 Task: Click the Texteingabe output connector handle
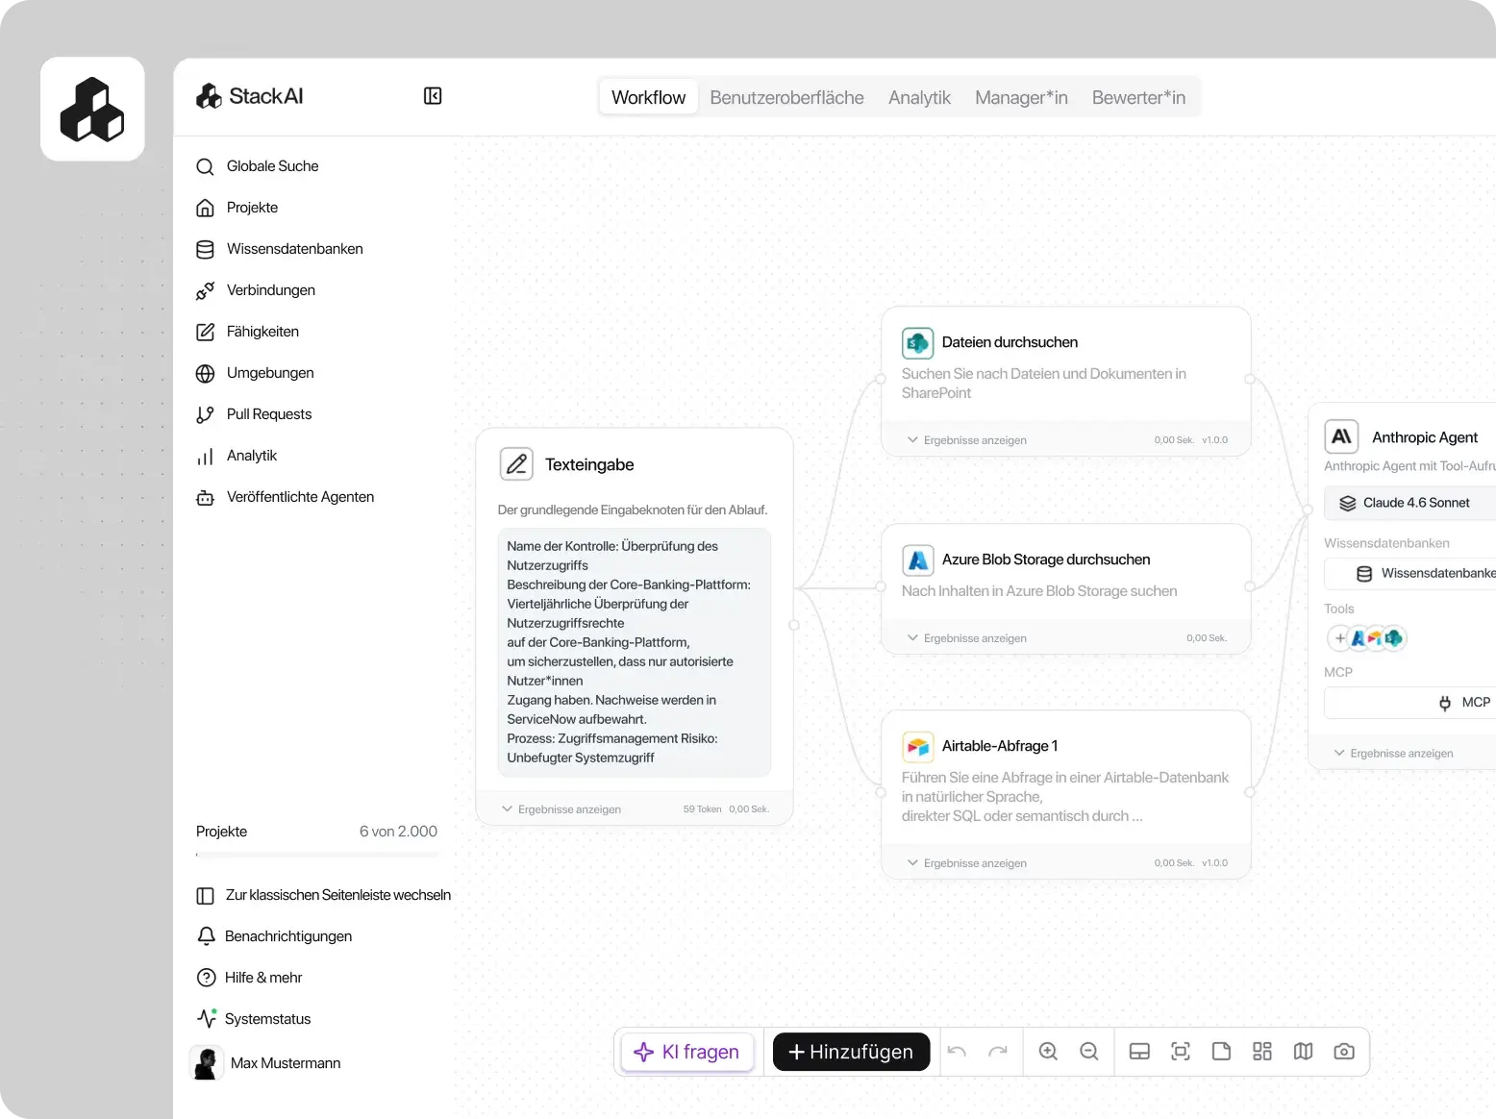tap(794, 626)
